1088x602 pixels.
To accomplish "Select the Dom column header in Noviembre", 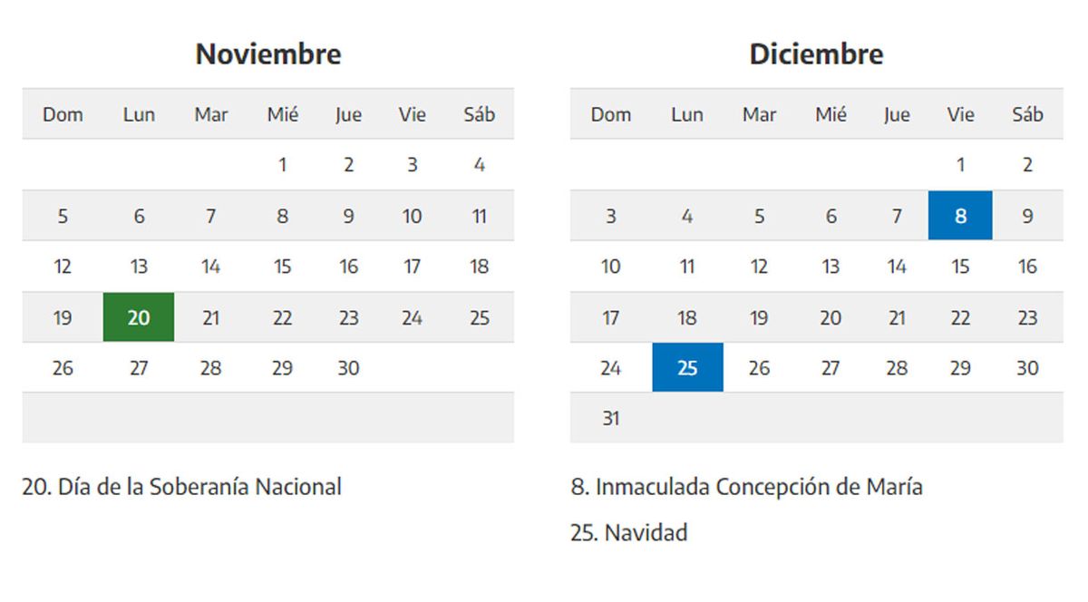I will pyautogui.click(x=63, y=114).
